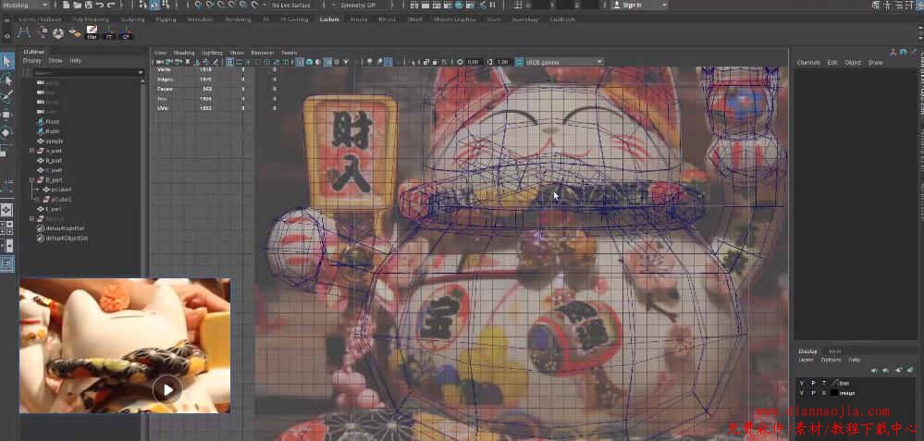Select the arrow Select tool in toolbox
924x441 pixels.
click(x=7, y=61)
